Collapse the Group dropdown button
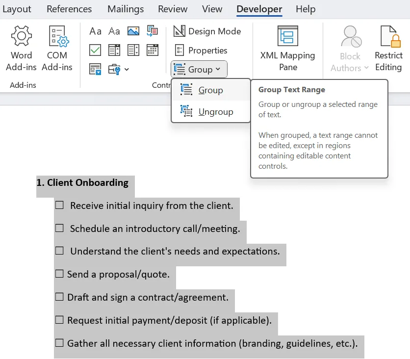Viewport: 410px width, 359px height. [x=199, y=69]
